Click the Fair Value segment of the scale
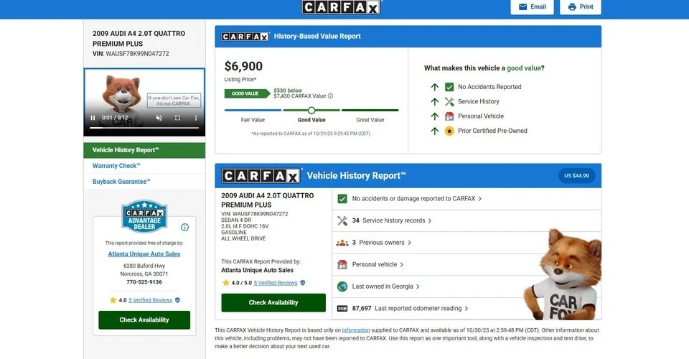Screen dimensions: 689x359 [253, 111]
